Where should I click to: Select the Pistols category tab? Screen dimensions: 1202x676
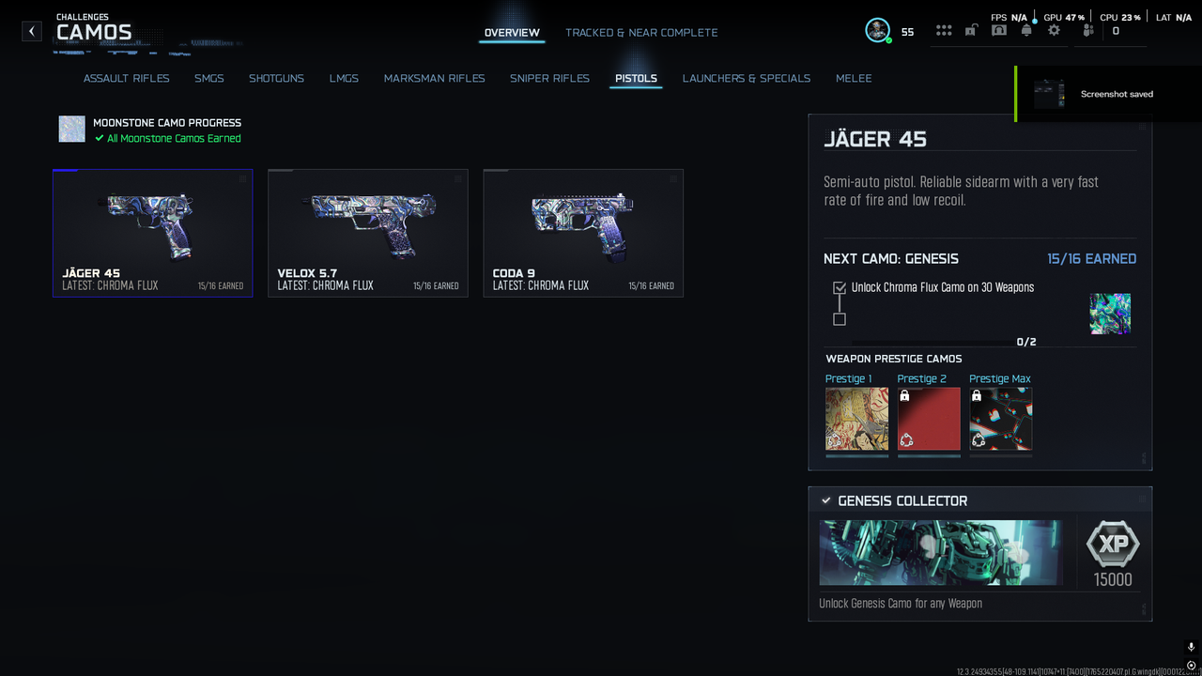point(636,78)
